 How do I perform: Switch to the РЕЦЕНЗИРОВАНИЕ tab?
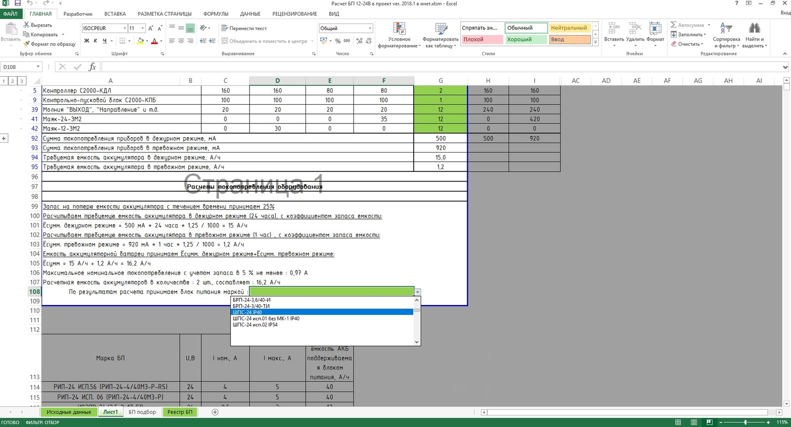[295, 14]
